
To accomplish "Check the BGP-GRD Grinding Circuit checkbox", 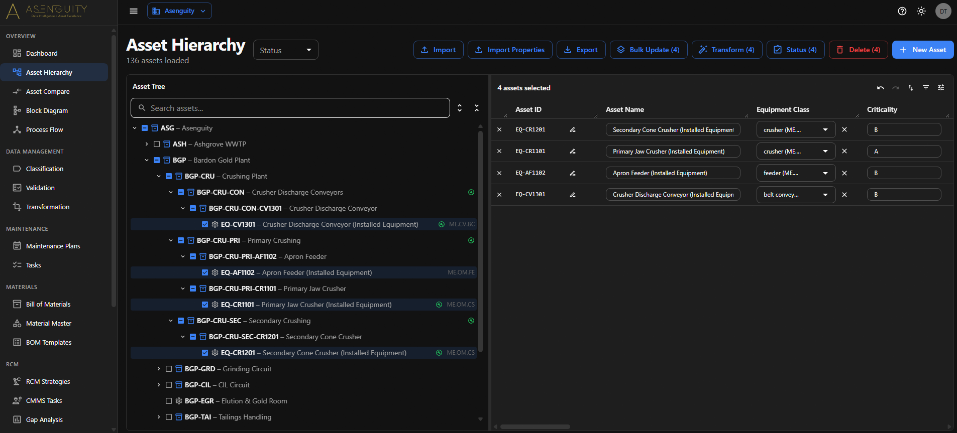I will pyautogui.click(x=169, y=369).
